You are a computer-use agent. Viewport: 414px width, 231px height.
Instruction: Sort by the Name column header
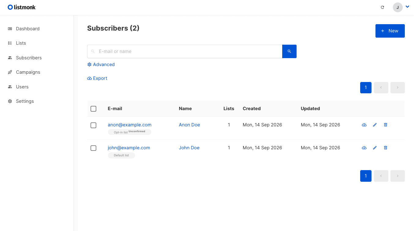(x=185, y=109)
